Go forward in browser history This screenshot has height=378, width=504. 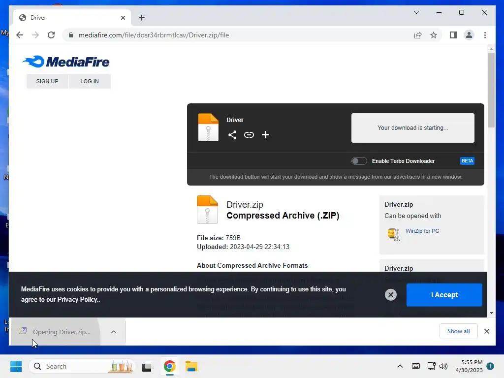coord(35,35)
